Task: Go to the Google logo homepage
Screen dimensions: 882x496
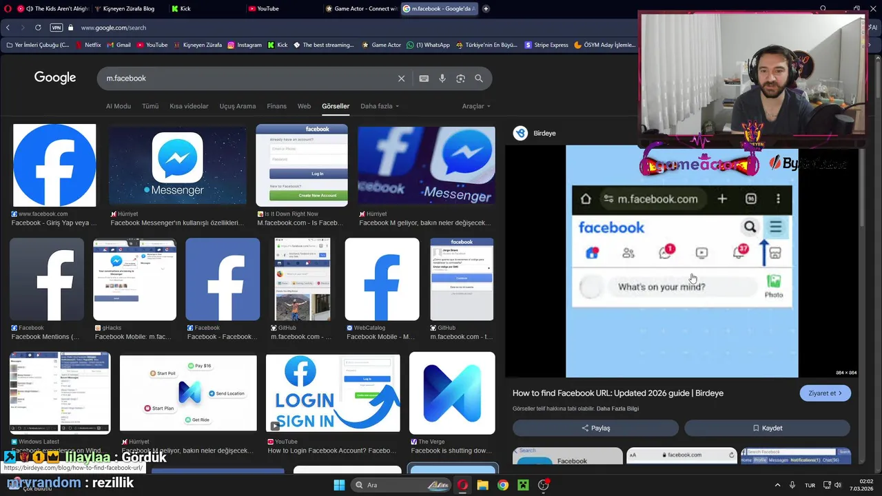Action: point(55,78)
